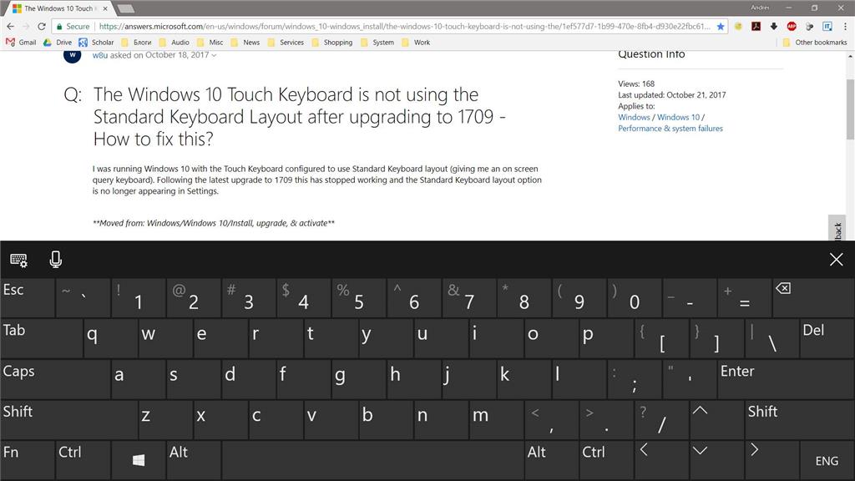Open the Adblock Plus extension
Image resolution: width=855 pixels, height=481 pixels.
[x=792, y=26]
